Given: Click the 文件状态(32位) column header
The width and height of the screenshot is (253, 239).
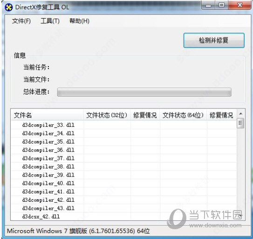Looking at the screenshot, I should tap(107, 115).
